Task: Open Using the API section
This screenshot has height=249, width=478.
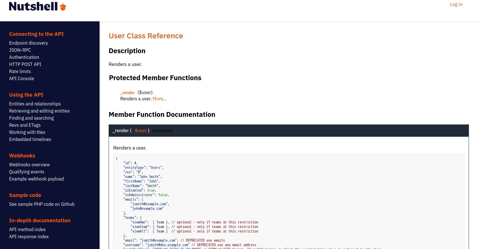Action: coord(26,95)
